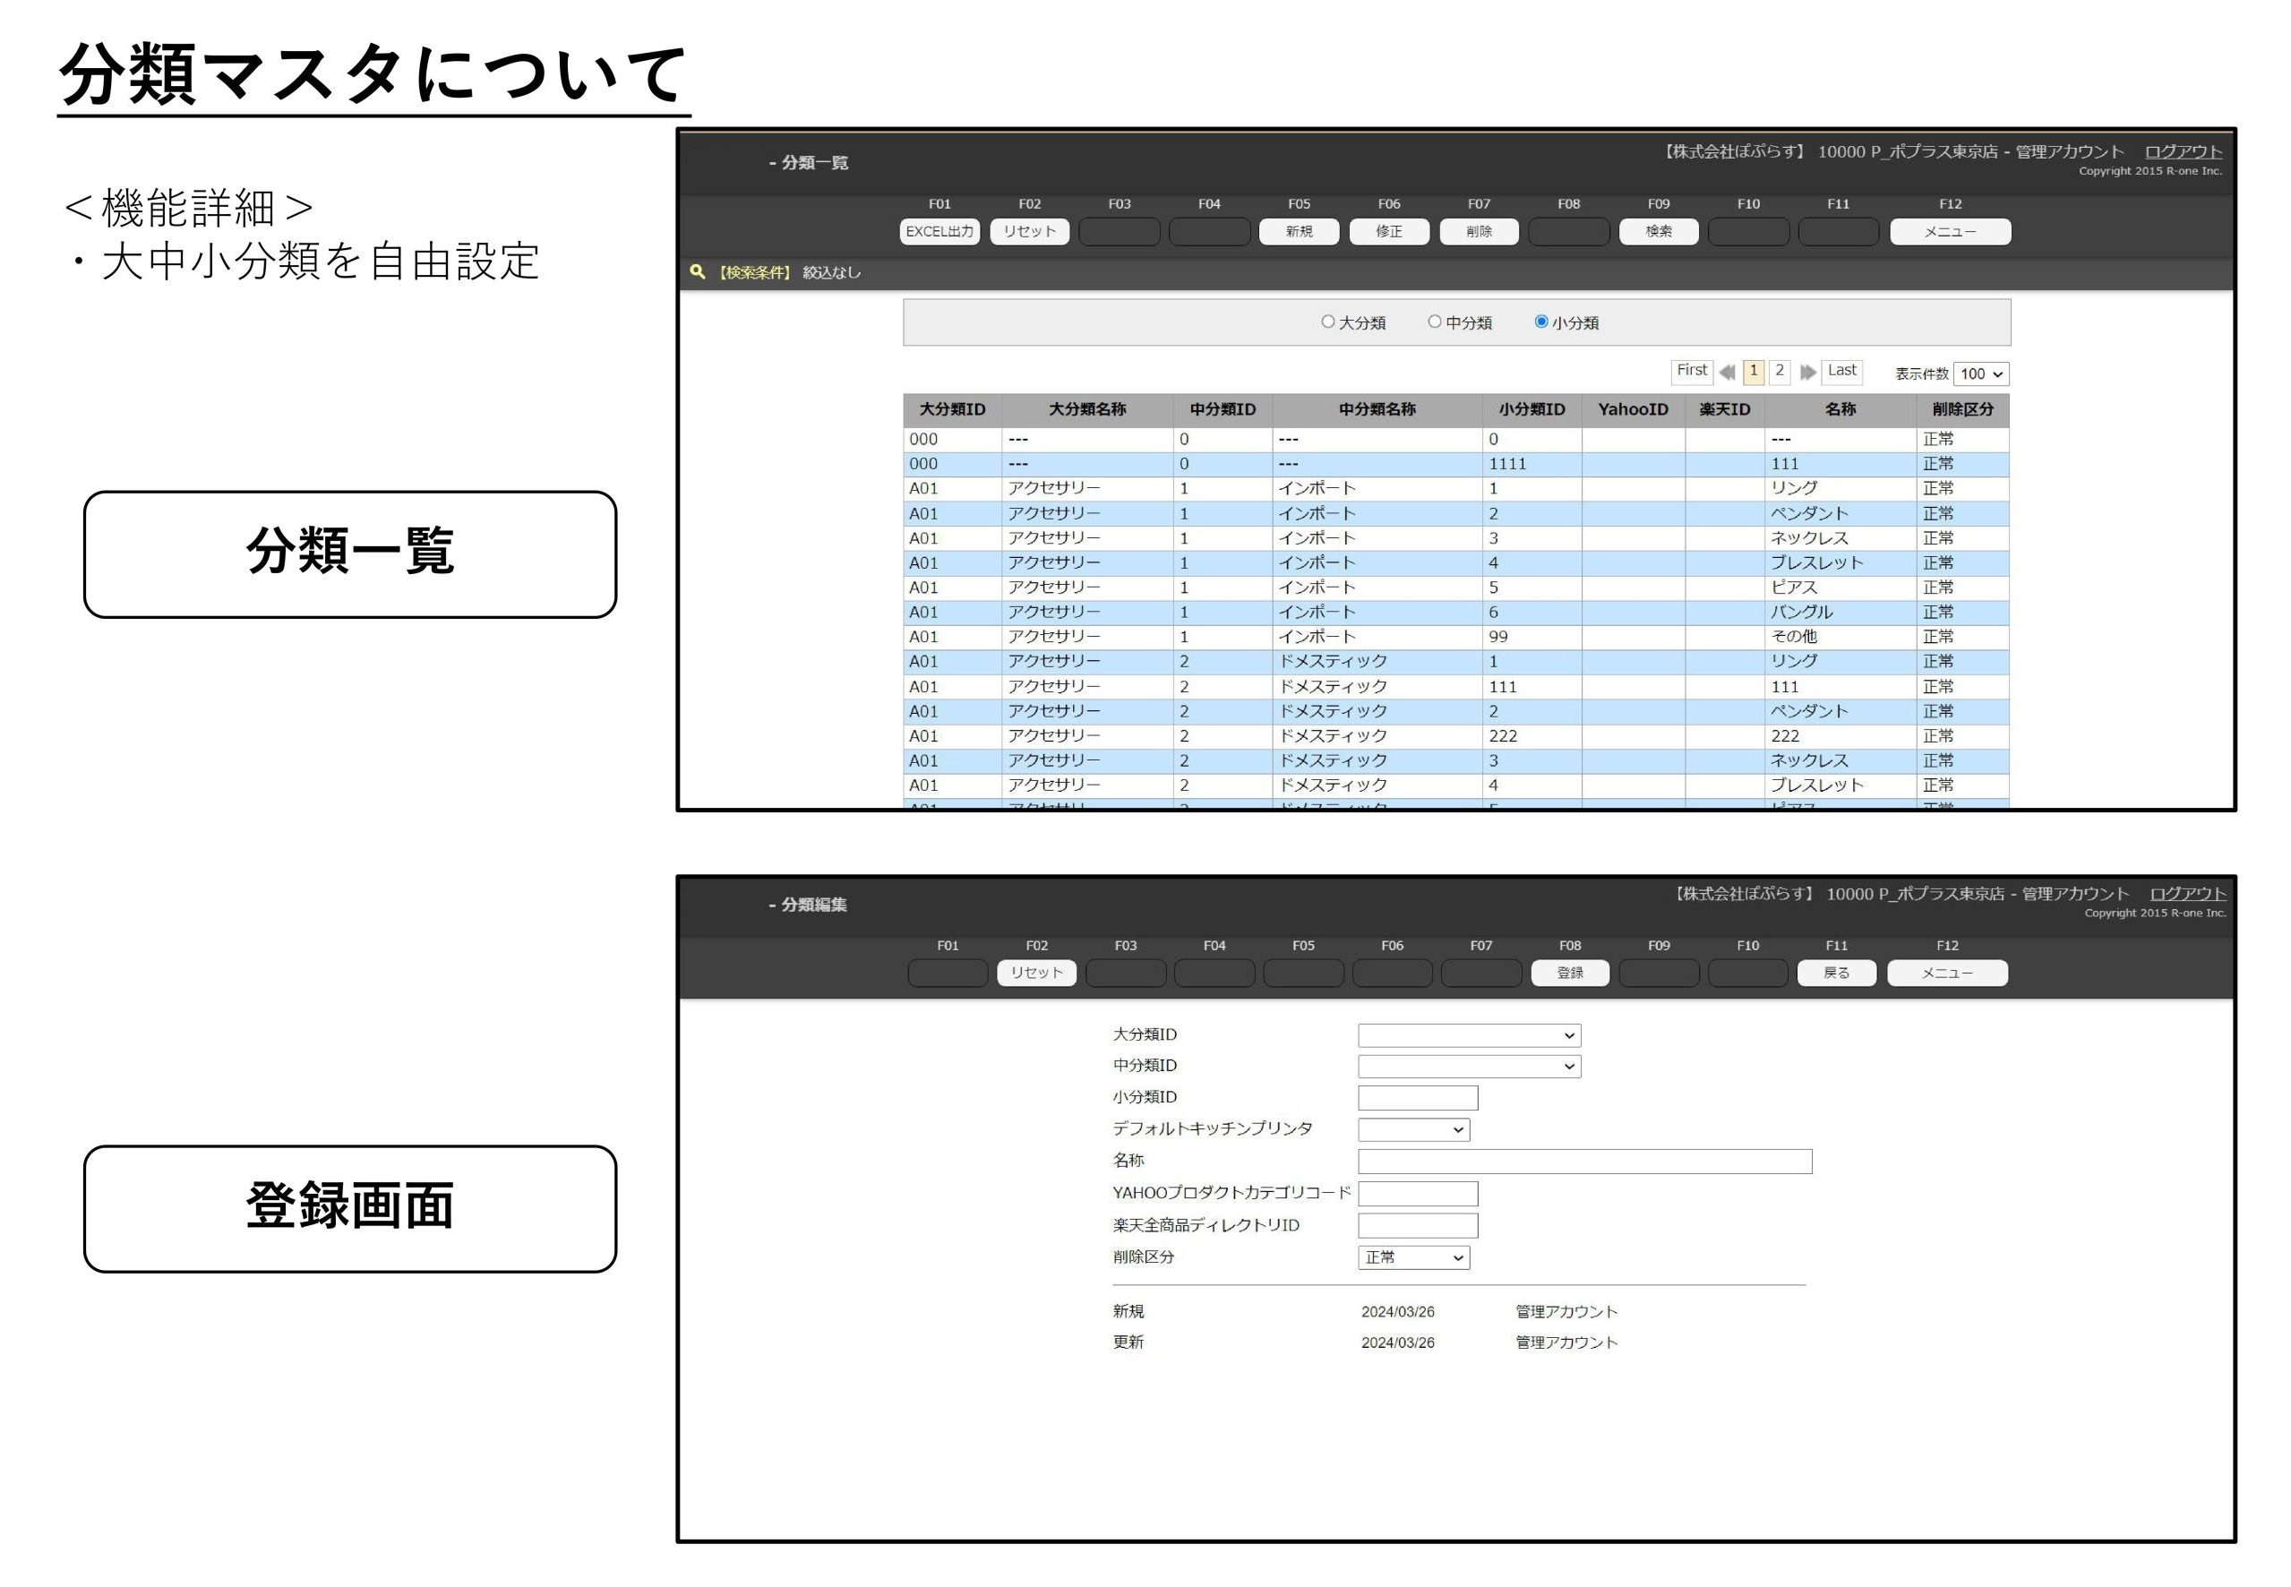2291x1587 pixels.
Task: Click the search magnifier icon
Action: pyautogui.click(x=697, y=271)
